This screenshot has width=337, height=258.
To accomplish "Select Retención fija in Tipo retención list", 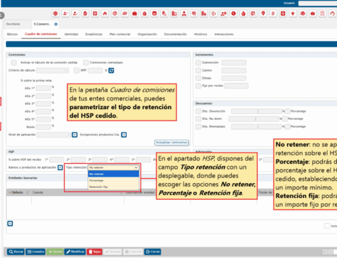I will coord(113,187).
